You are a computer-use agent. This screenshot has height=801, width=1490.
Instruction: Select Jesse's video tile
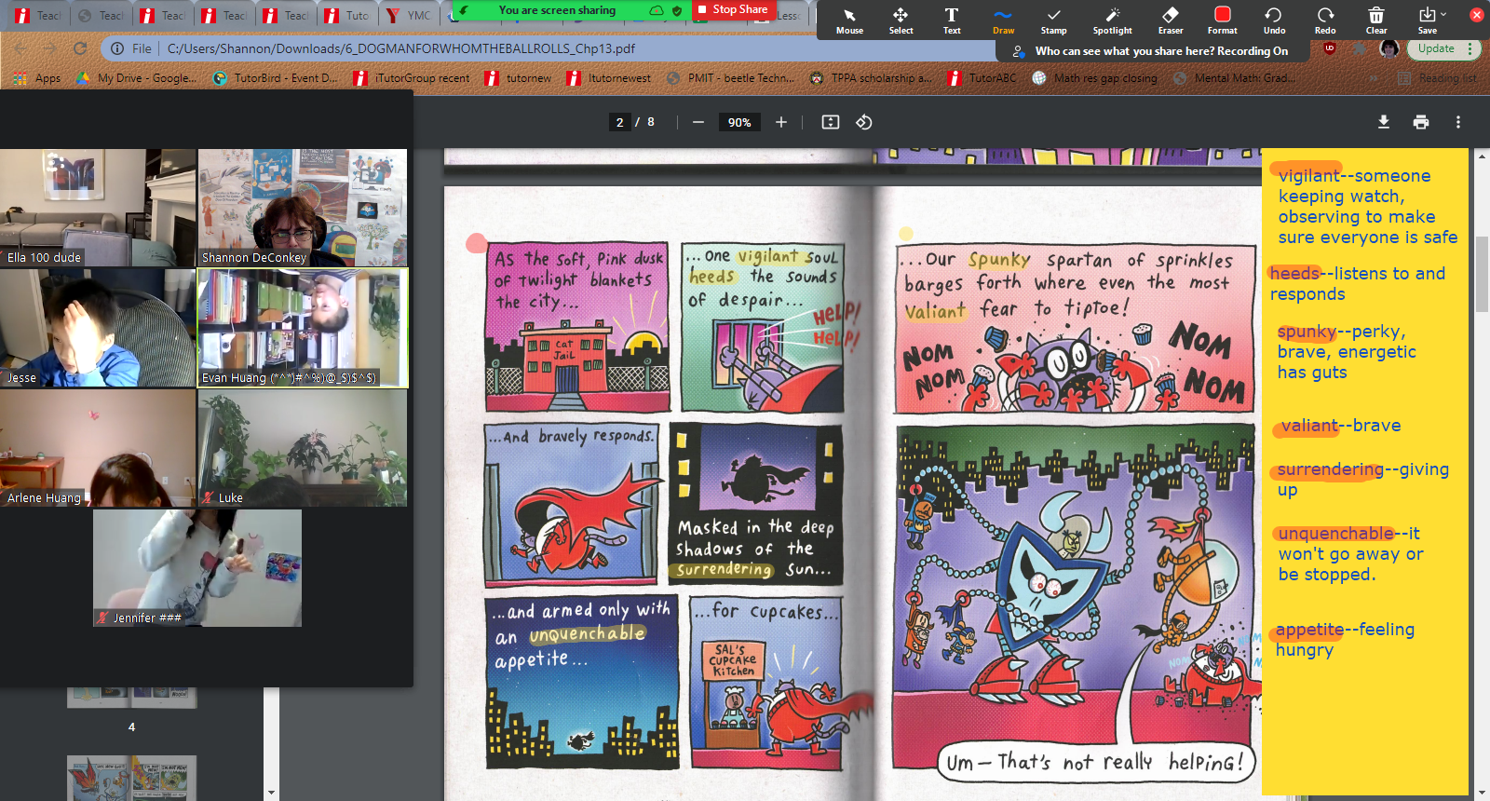pyautogui.click(x=98, y=328)
